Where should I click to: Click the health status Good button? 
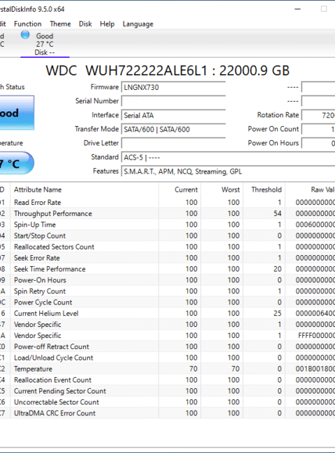[17, 113]
